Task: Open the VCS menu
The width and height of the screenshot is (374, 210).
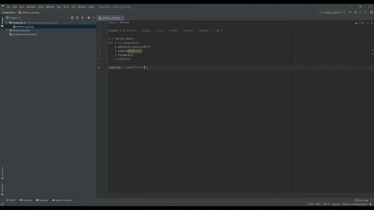Action: pyautogui.click(x=74, y=7)
